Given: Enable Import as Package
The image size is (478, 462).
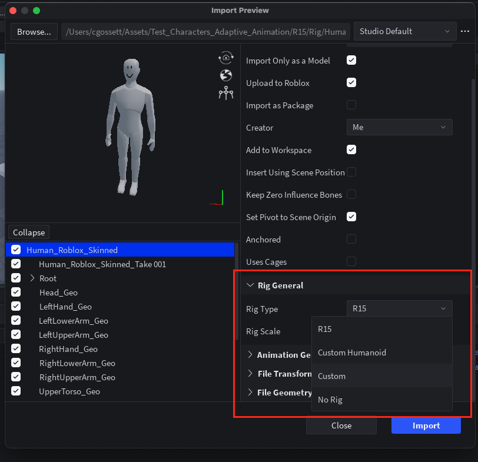Looking at the screenshot, I should [x=351, y=105].
